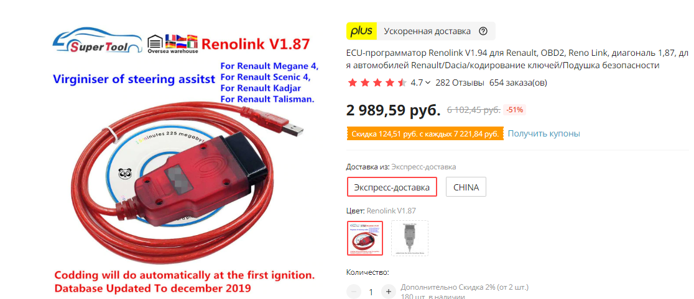Image resolution: width=694 pixels, height=299 pixels.
Task: Open Получить купоны link
Action: (x=544, y=133)
